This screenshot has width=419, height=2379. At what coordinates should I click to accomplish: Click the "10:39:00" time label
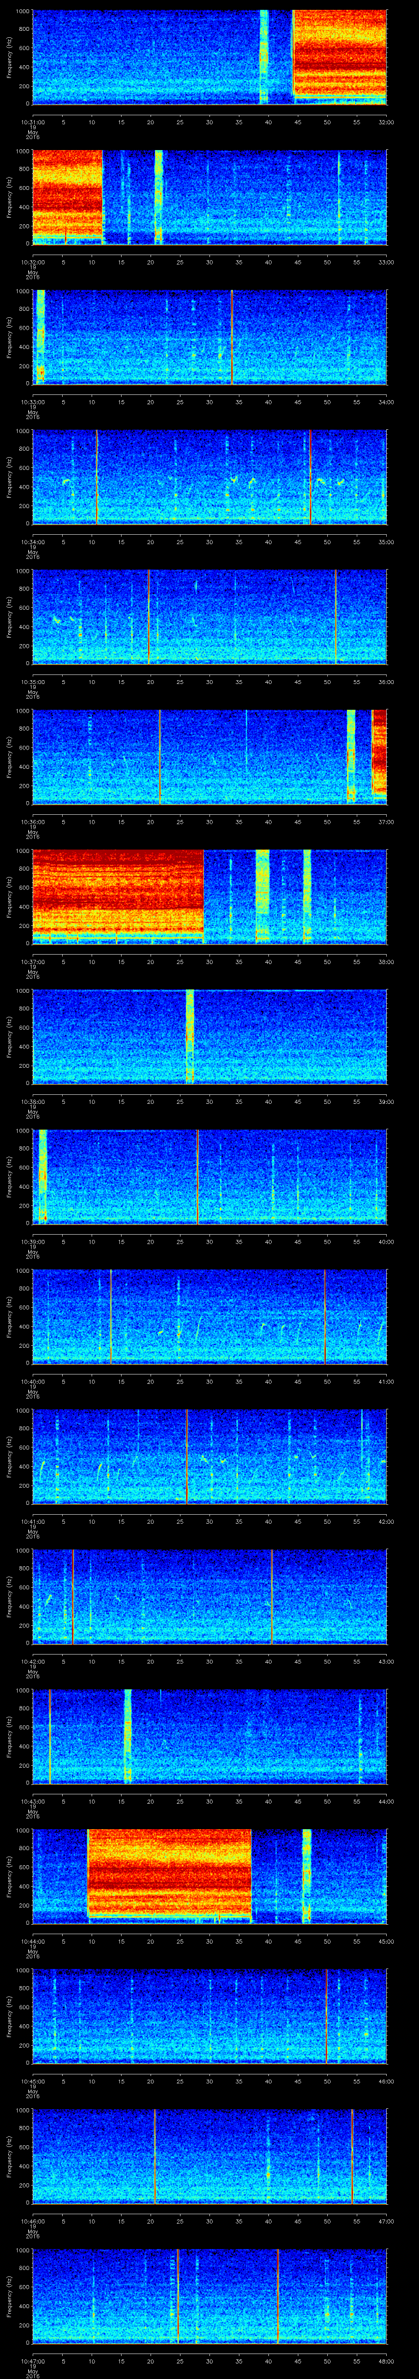tap(33, 1241)
